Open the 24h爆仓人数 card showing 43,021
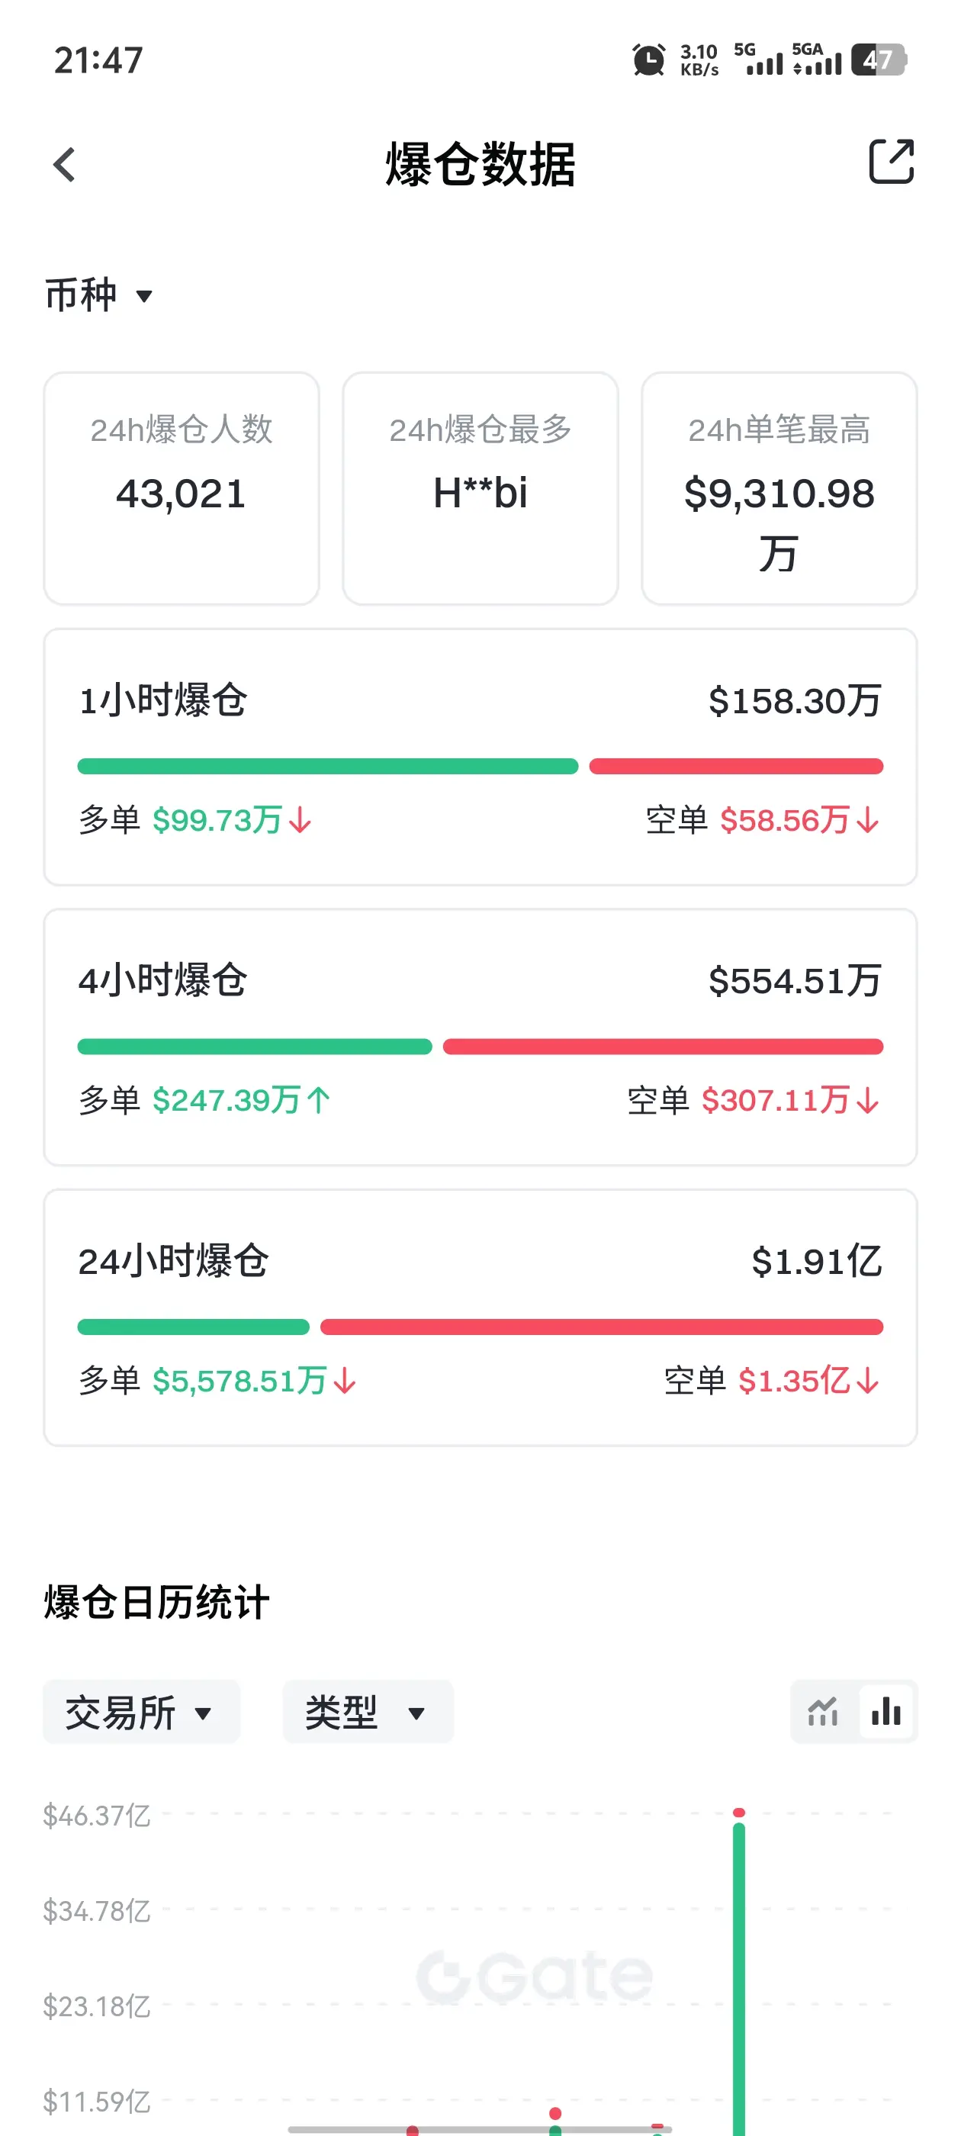This screenshot has width=961, height=2136. (182, 488)
